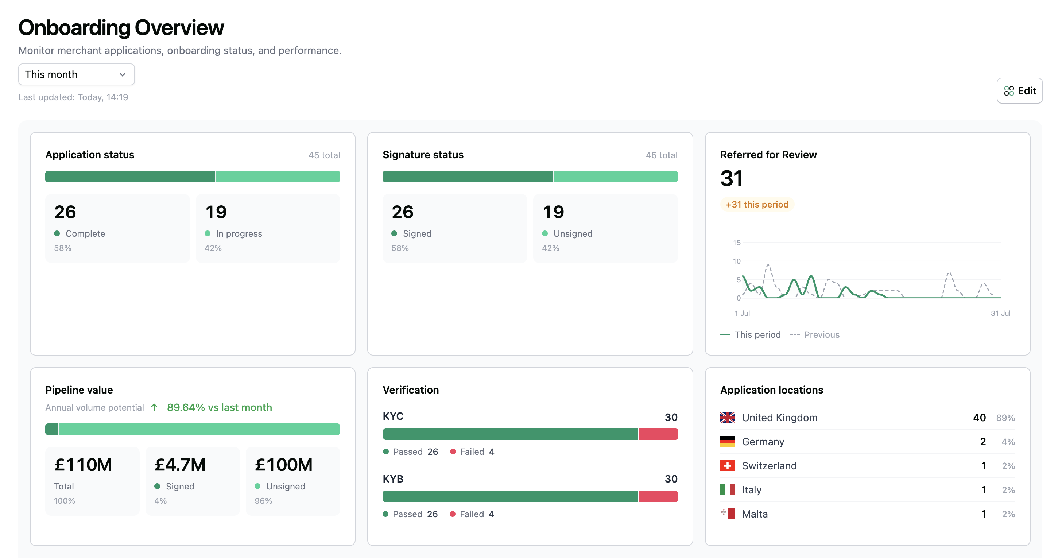1062x558 pixels.
Task: Click the Italy location row
Action: [867, 489]
